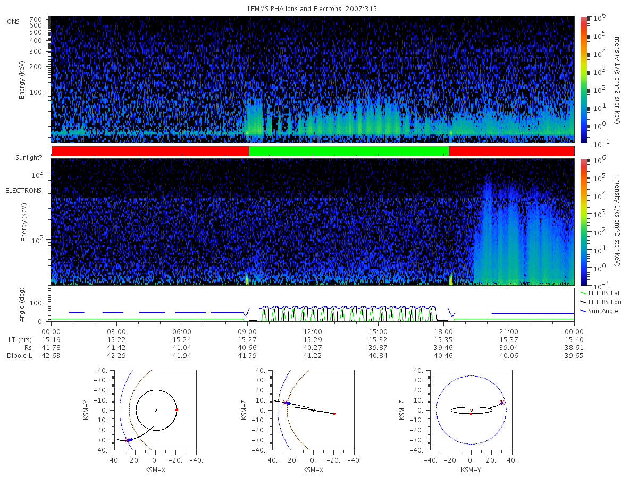Click the red dot in KSM-X KSM-Y plot
The height and width of the screenshot is (478, 638).
[x=177, y=409]
